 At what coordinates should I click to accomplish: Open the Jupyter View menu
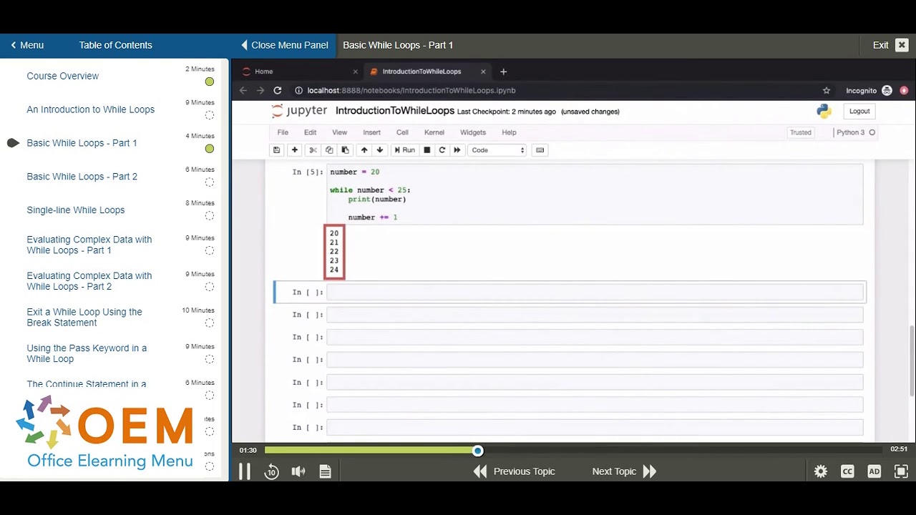pos(339,132)
